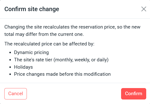The image size is (150, 104).
Task: Click the bullet dot beside Holidays
Action: click(x=10, y=67)
